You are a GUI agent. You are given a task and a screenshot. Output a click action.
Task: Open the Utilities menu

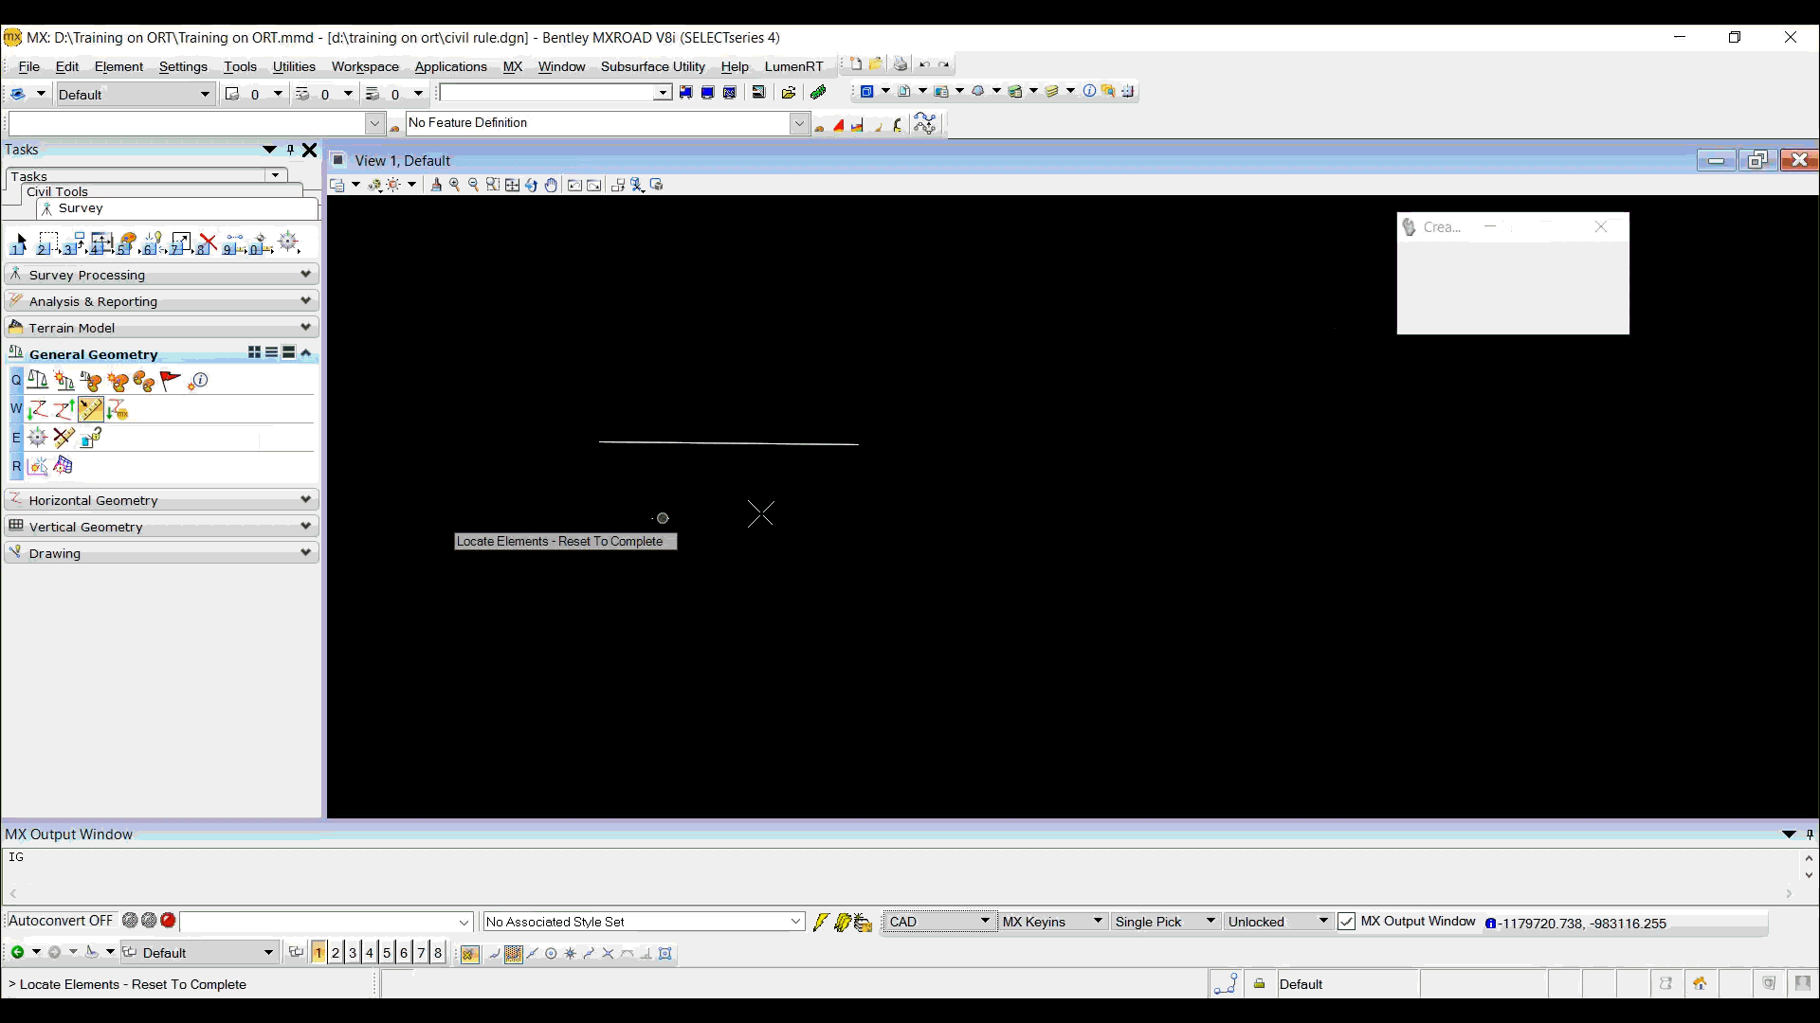(294, 66)
